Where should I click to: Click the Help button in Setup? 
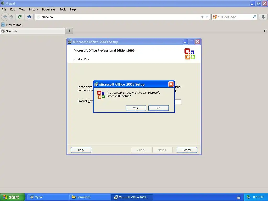pyautogui.click(x=81, y=150)
